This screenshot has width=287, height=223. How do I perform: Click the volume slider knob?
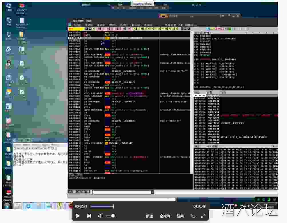(x=113, y=216)
